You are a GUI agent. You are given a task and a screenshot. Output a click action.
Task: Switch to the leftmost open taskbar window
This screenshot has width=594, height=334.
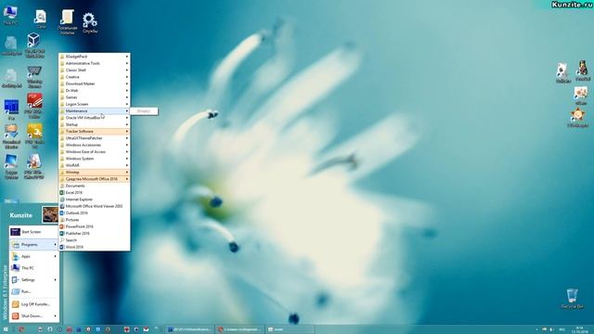(x=189, y=329)
